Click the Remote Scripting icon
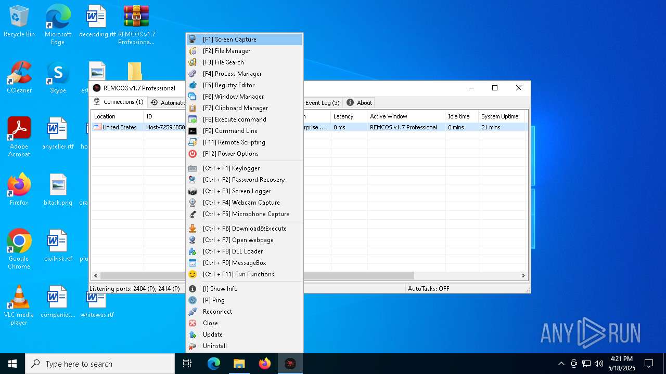Screen dimensions: 666x374 [x=193, y=142]
